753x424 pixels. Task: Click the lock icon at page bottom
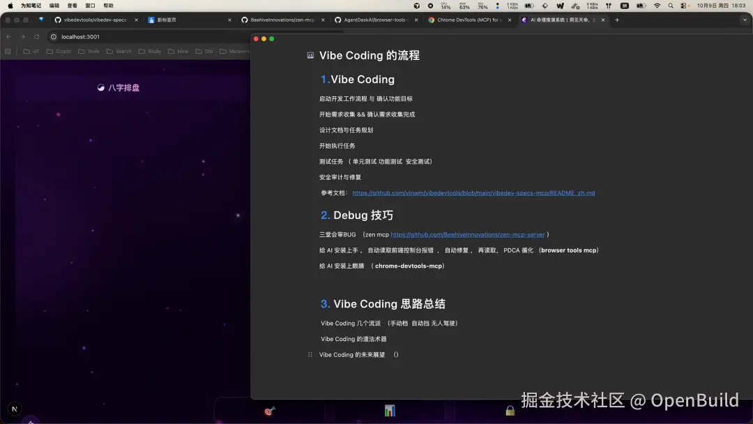510,411
